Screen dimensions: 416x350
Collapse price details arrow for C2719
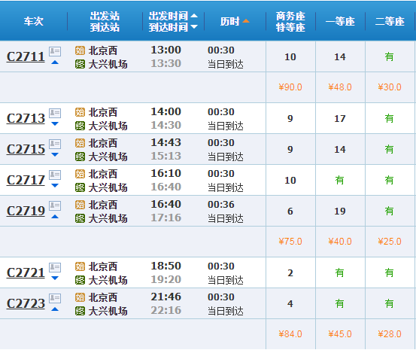pos(55,217)
